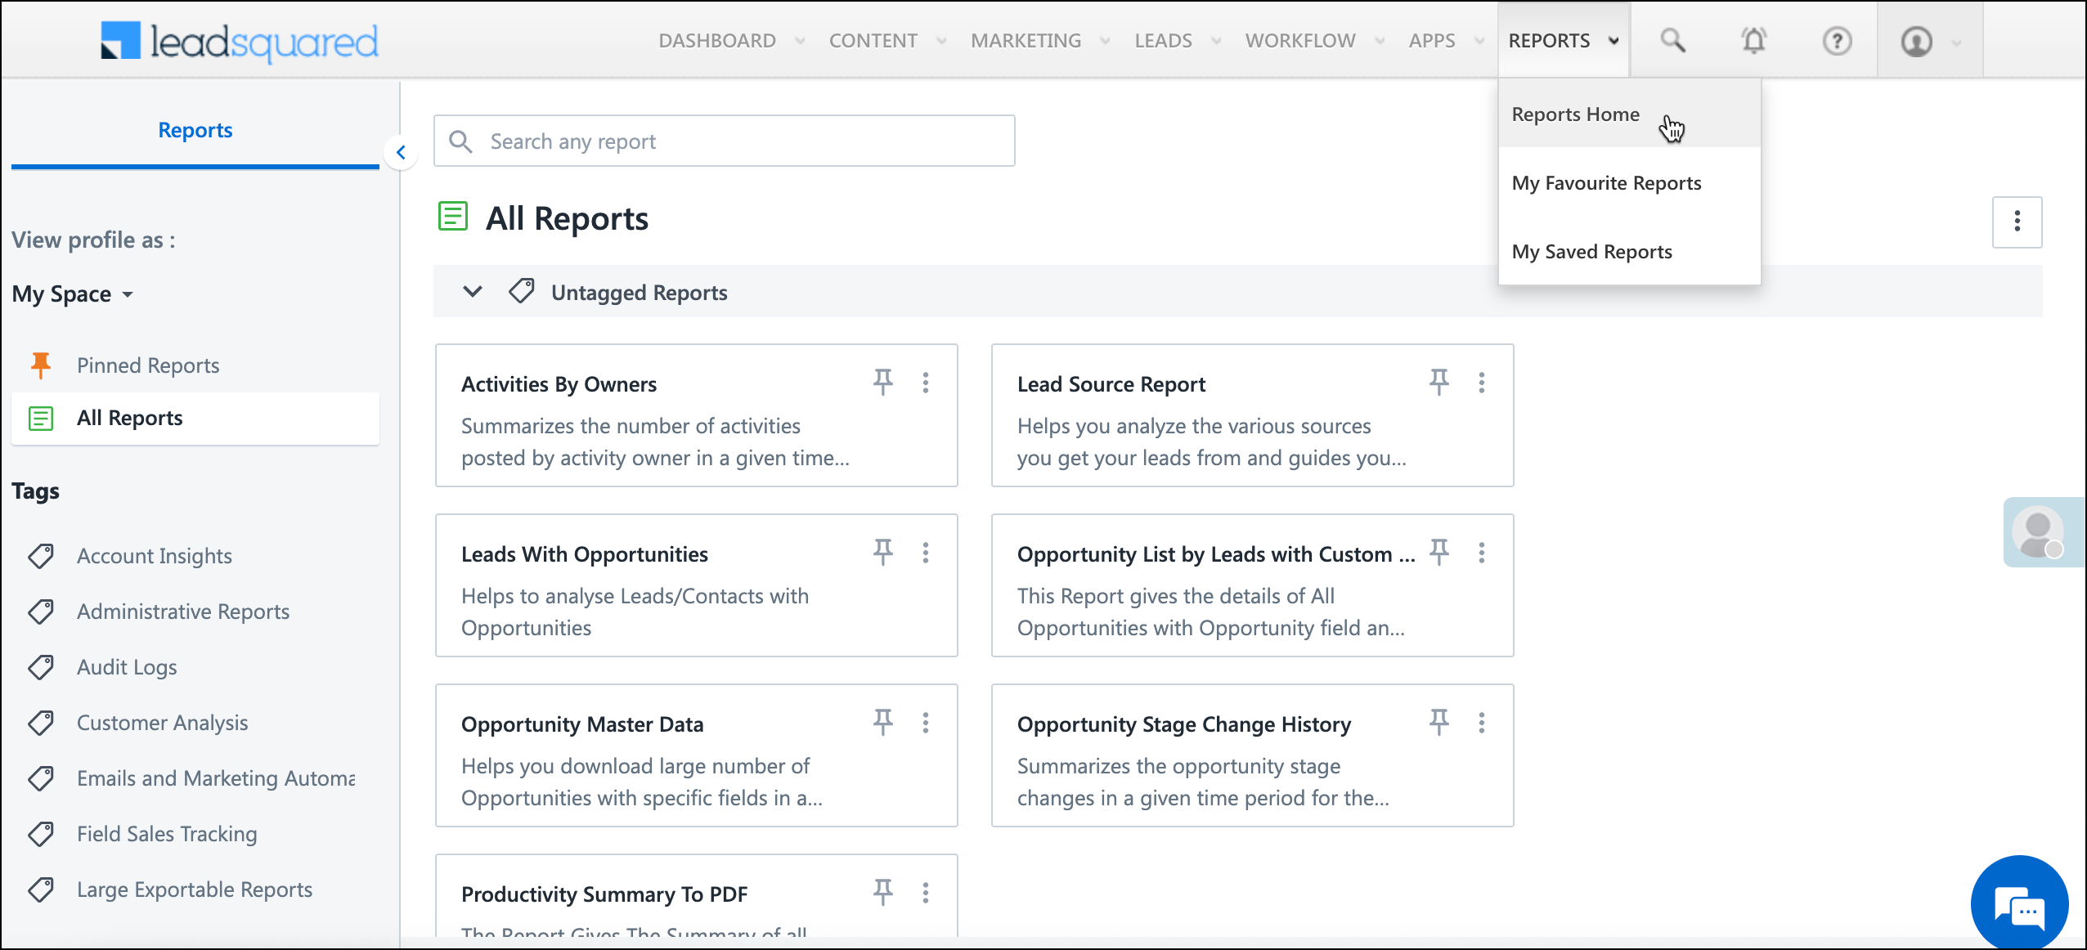Open the live chat bubble icon
2087x950 pixels.
pos(2019,905)
